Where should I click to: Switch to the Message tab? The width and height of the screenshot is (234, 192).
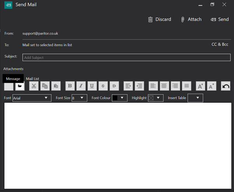tap(13, 79)
